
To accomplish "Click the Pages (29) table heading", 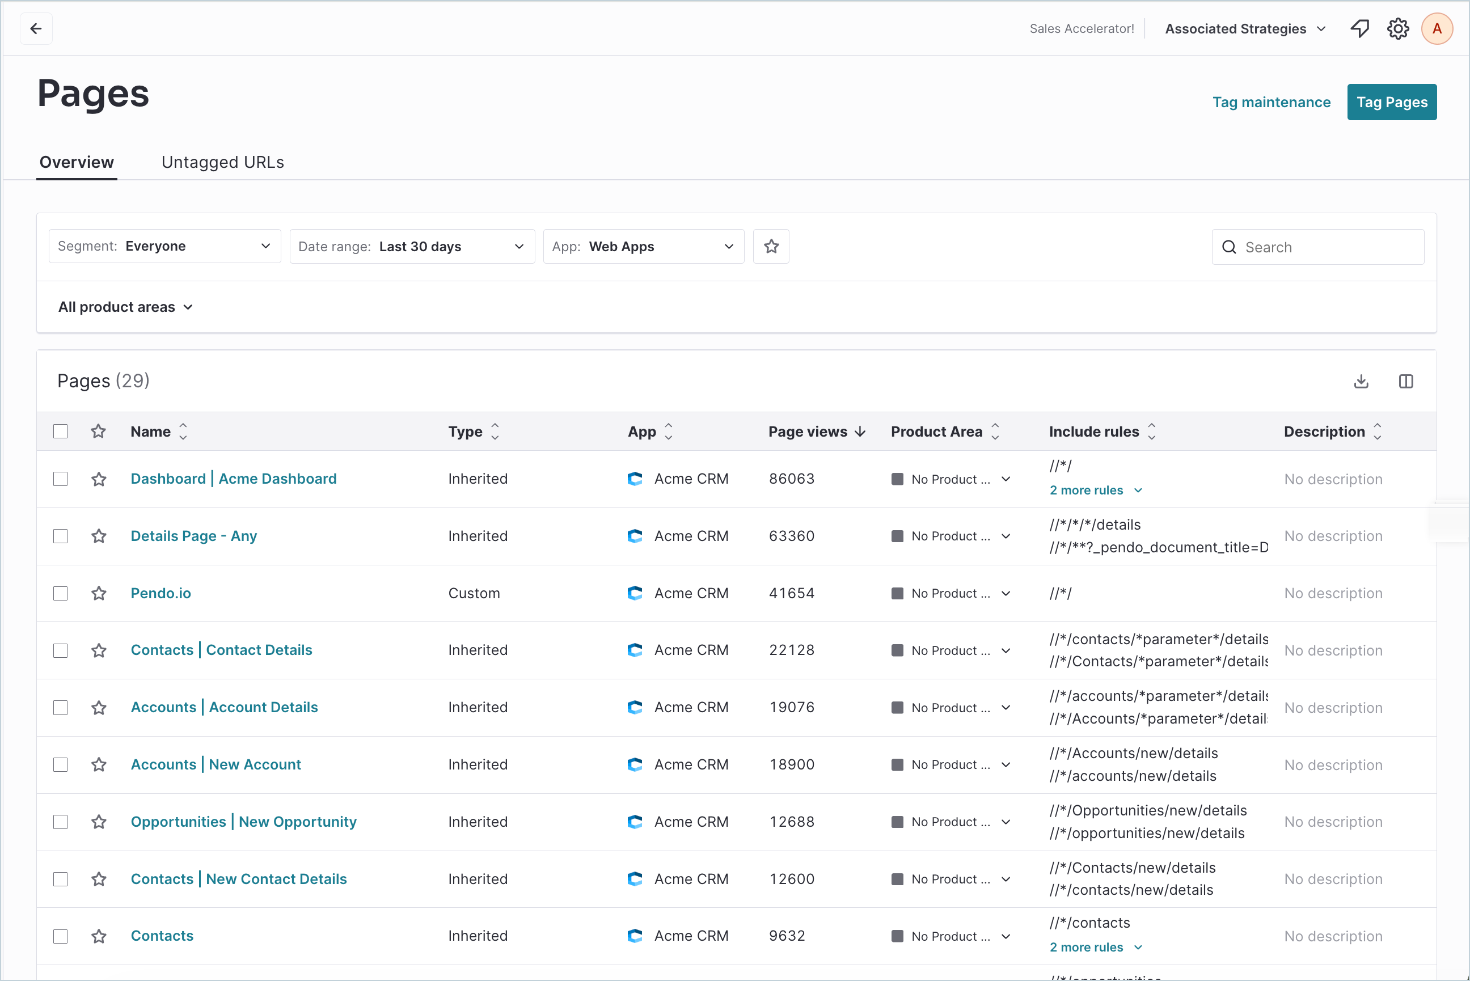I will point(103,381).
